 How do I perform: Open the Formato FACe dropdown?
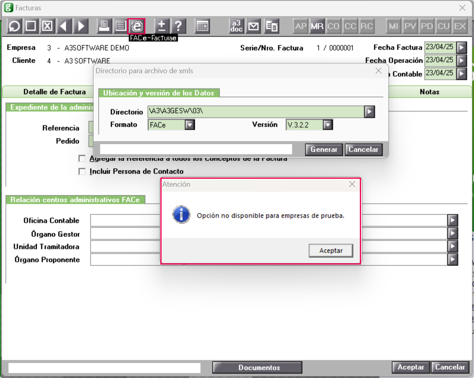pos(190,125)
